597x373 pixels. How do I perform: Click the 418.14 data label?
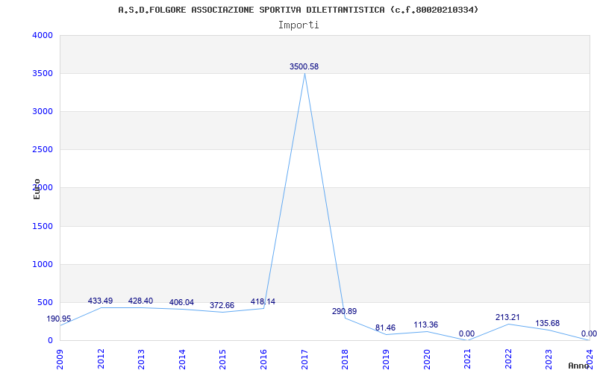click(x=263, y=301)
